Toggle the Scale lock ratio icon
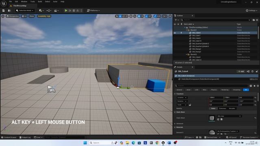This screenshot has height=146, width=260. point(190,105)
